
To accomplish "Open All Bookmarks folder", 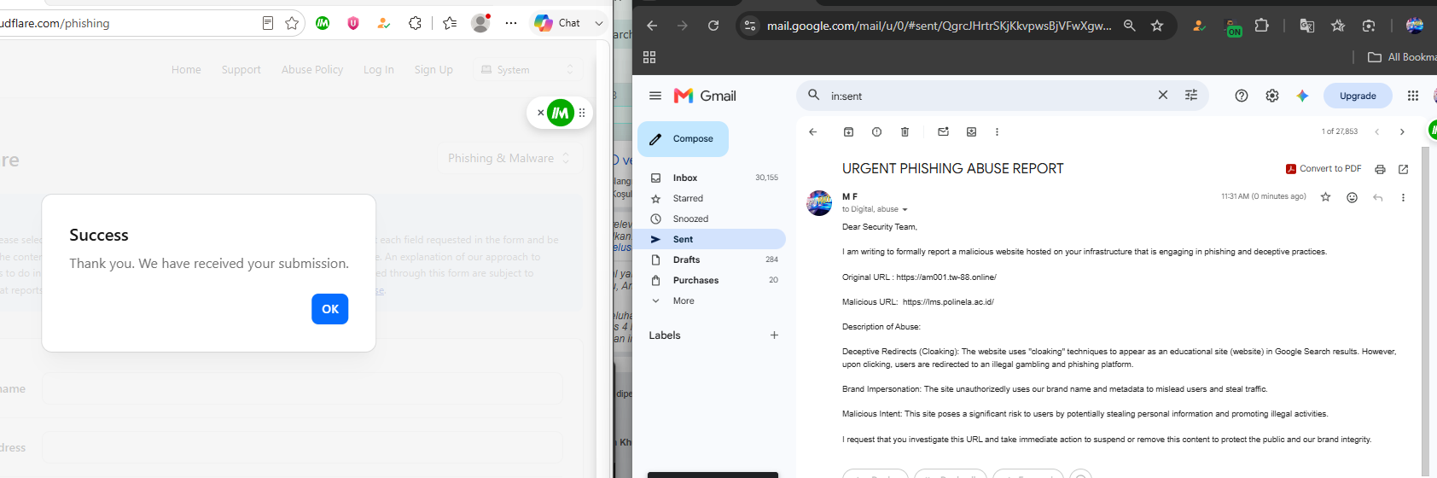I will [1402, 57].
